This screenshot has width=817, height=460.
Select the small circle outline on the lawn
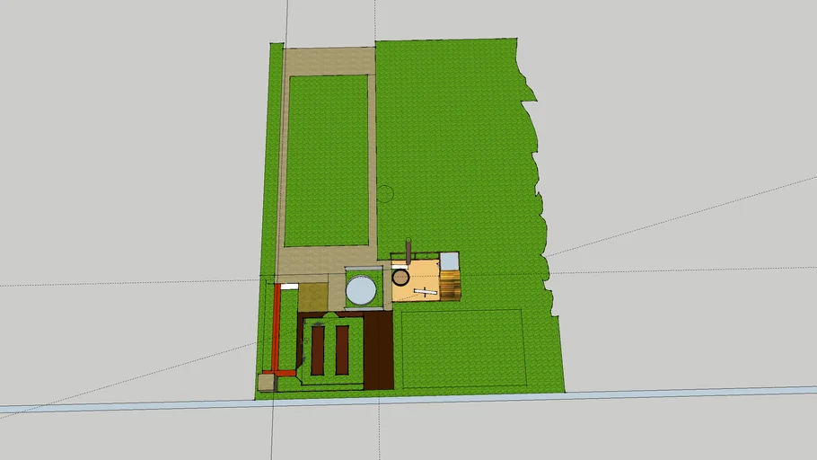pos(385,192)
